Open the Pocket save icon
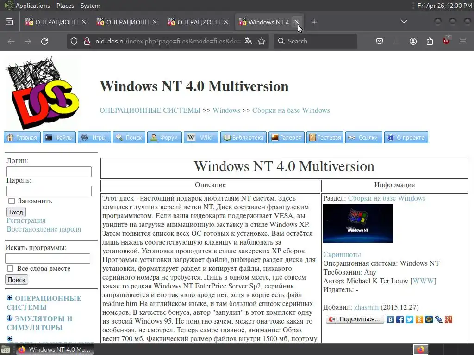Image resolution: width=474 pixels, height=355 pixels. [x=380, y=41]
